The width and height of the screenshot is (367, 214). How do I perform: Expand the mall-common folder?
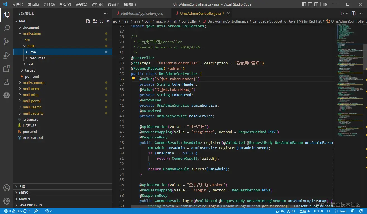click(34, 82)
